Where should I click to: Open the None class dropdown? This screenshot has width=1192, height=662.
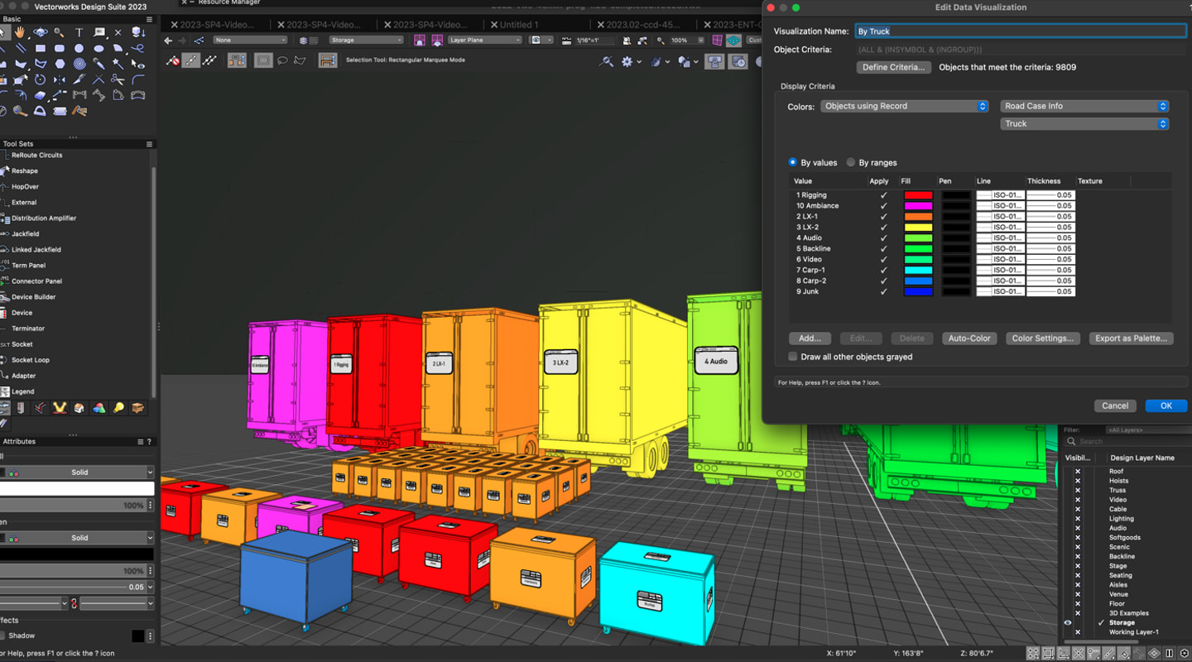coord(250,40)
